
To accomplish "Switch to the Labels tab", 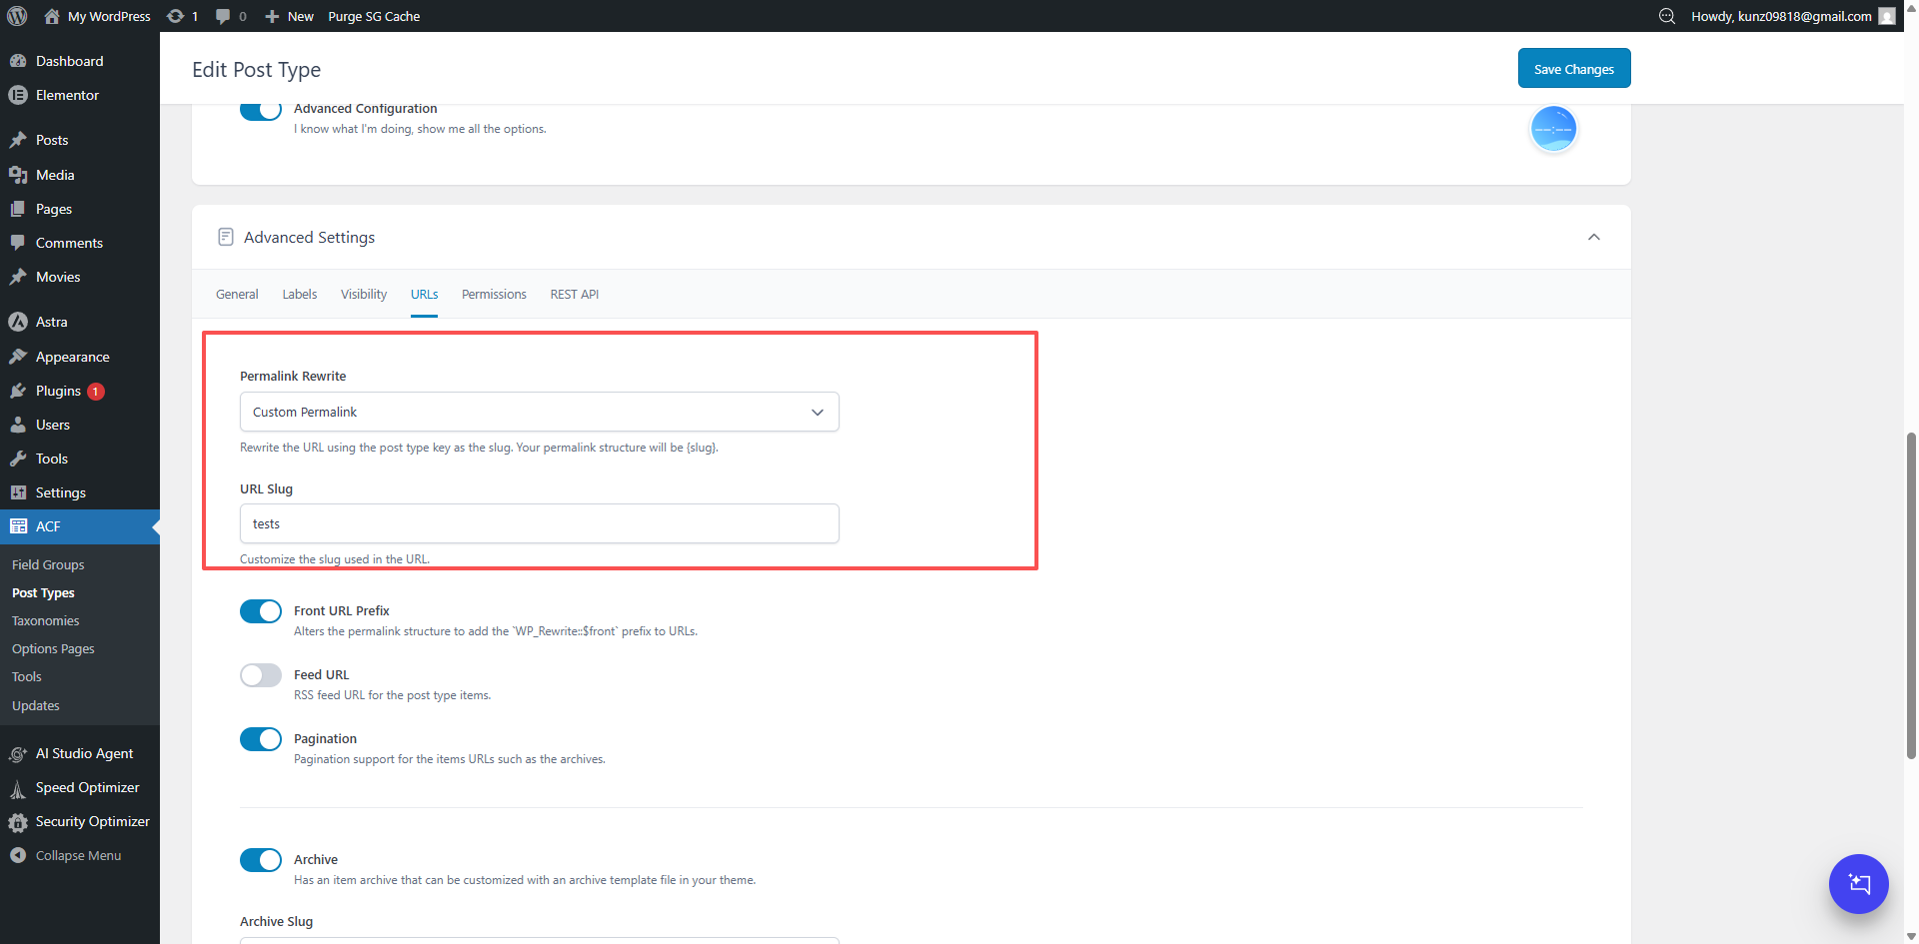I will [299, 294].
